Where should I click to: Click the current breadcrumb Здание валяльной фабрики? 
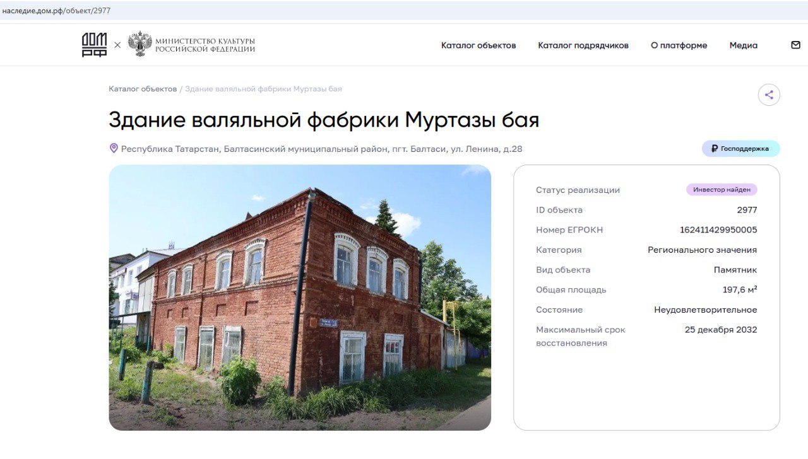(x=263, y=89)
